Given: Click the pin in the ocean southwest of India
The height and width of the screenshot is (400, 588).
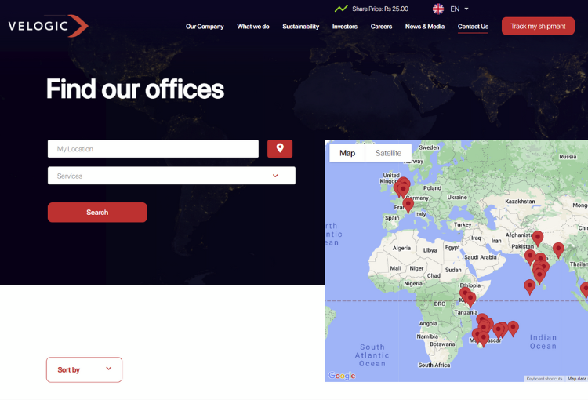Looking at the screenshot, I should pyautogui.click(x=529, y=287).
